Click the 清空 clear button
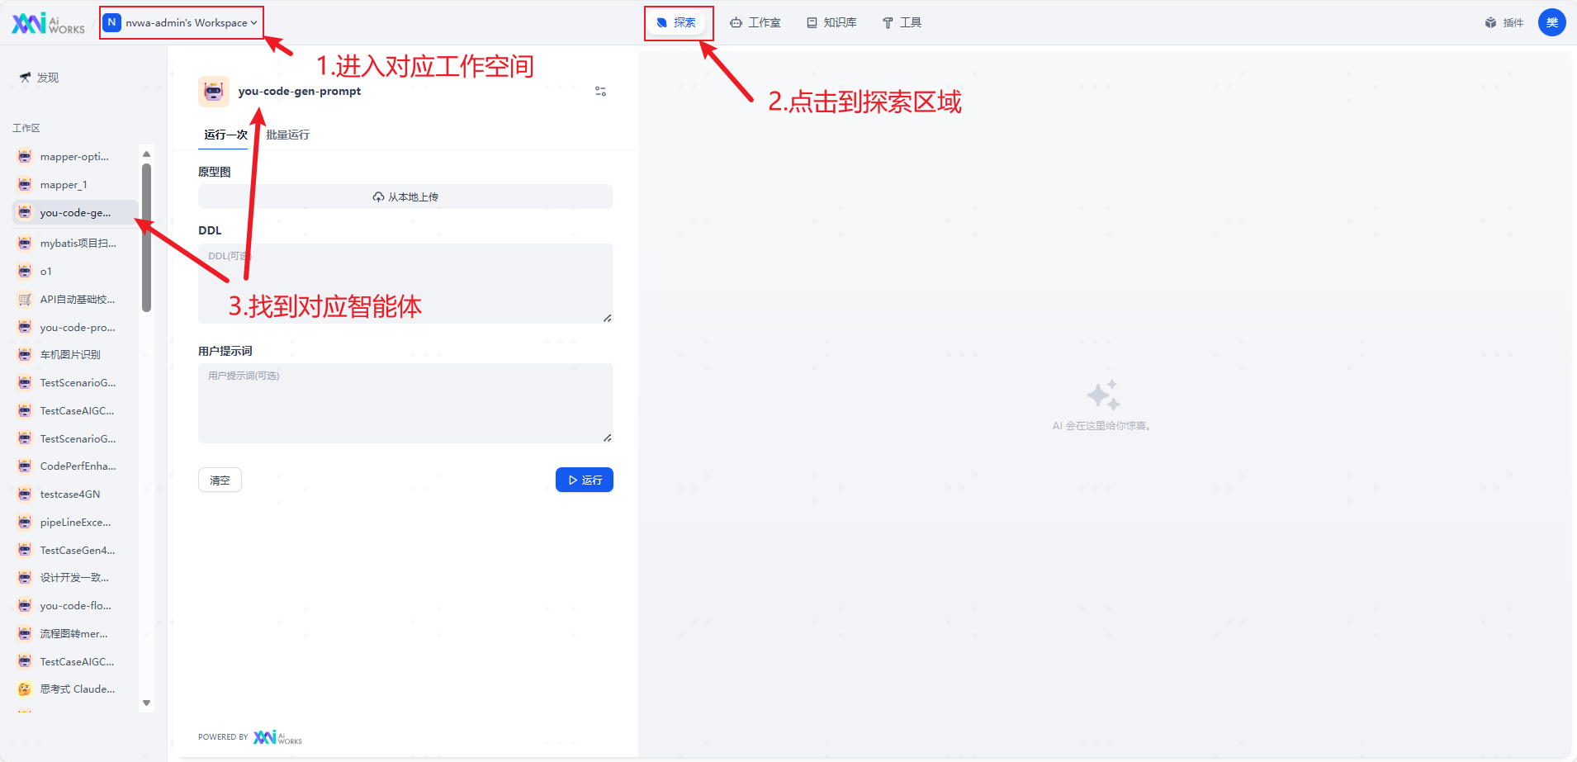This screenshot has height=762, width=1577. click(x=220, y=480)
